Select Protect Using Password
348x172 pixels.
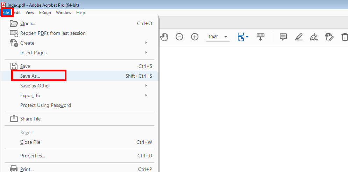pyautogui.click(x=79, y=105)
